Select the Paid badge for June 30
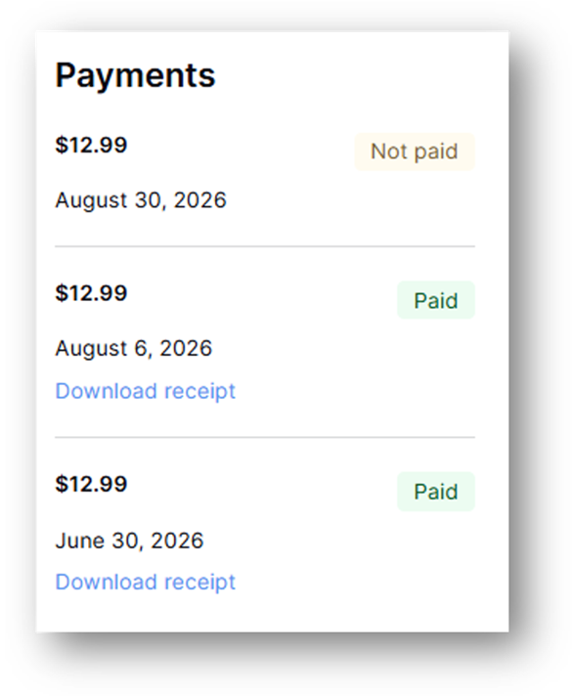 tap(436, 492)
